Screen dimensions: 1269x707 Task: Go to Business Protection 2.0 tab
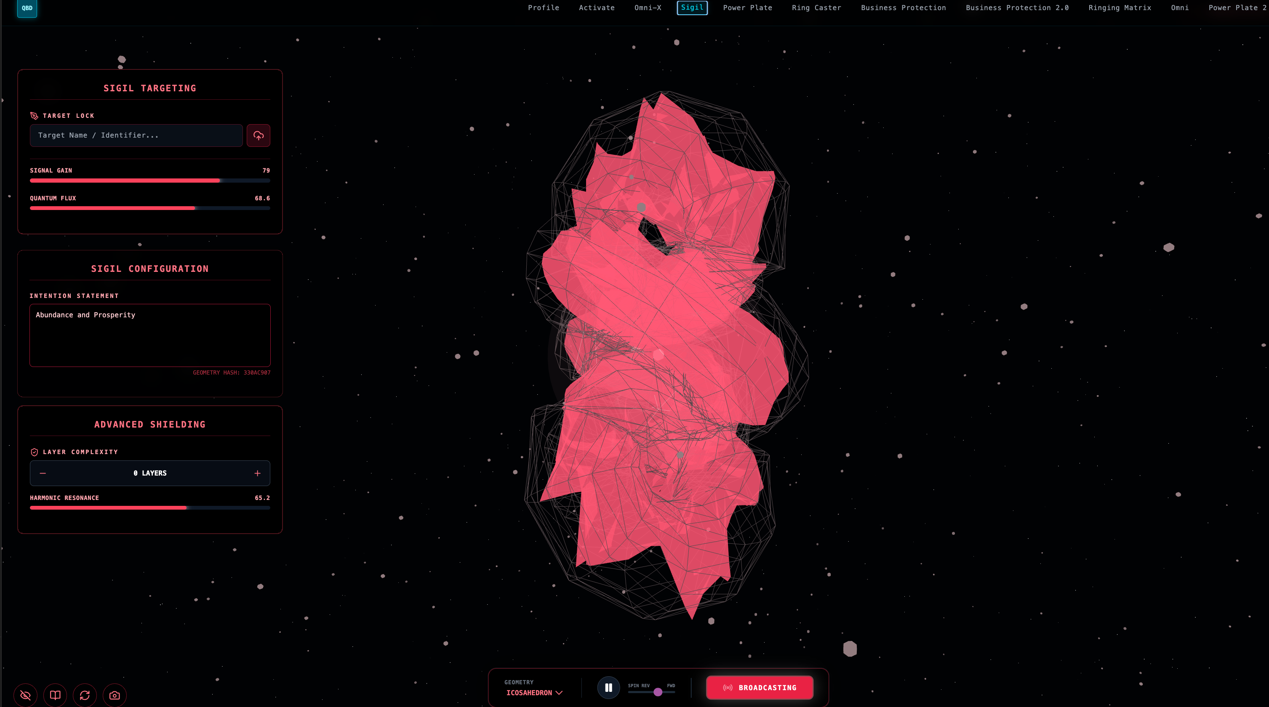(x=1017, y=8)
